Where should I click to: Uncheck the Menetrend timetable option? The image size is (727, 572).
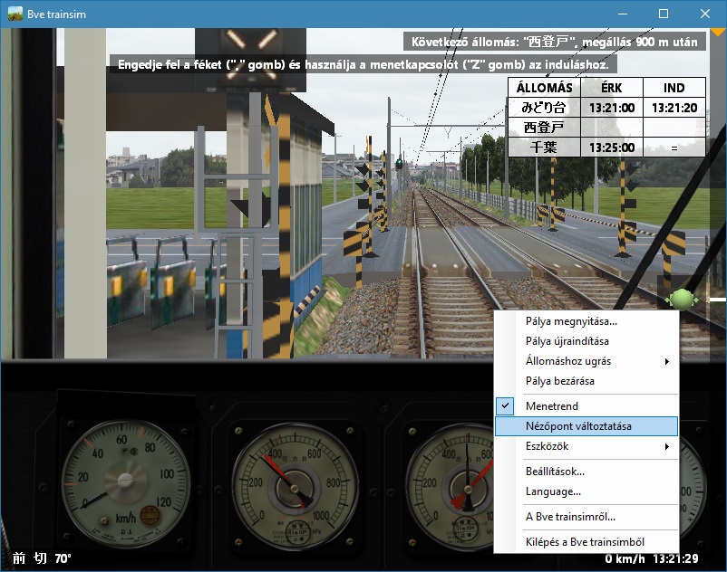[x=551, y=406]
